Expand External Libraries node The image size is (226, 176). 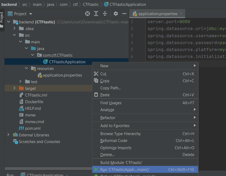pyautogui.click(x=8, y=135)
